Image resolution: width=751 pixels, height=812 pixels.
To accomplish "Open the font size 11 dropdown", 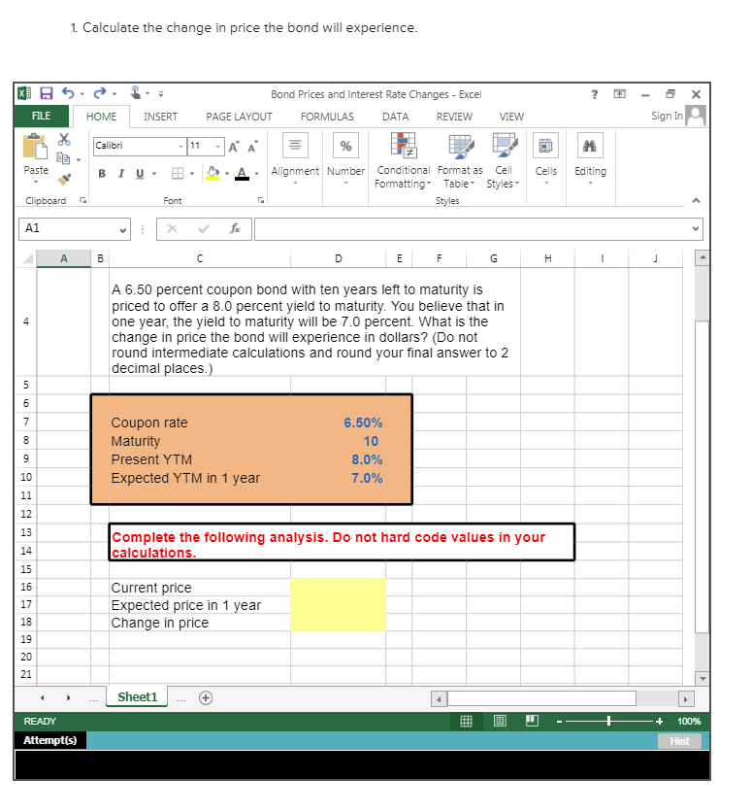I will [218, 147].
